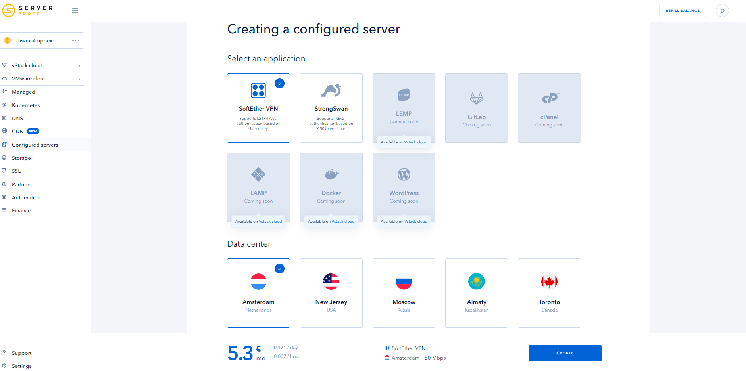Select Toronto data center
746x371 pixels.
point(549,293)
